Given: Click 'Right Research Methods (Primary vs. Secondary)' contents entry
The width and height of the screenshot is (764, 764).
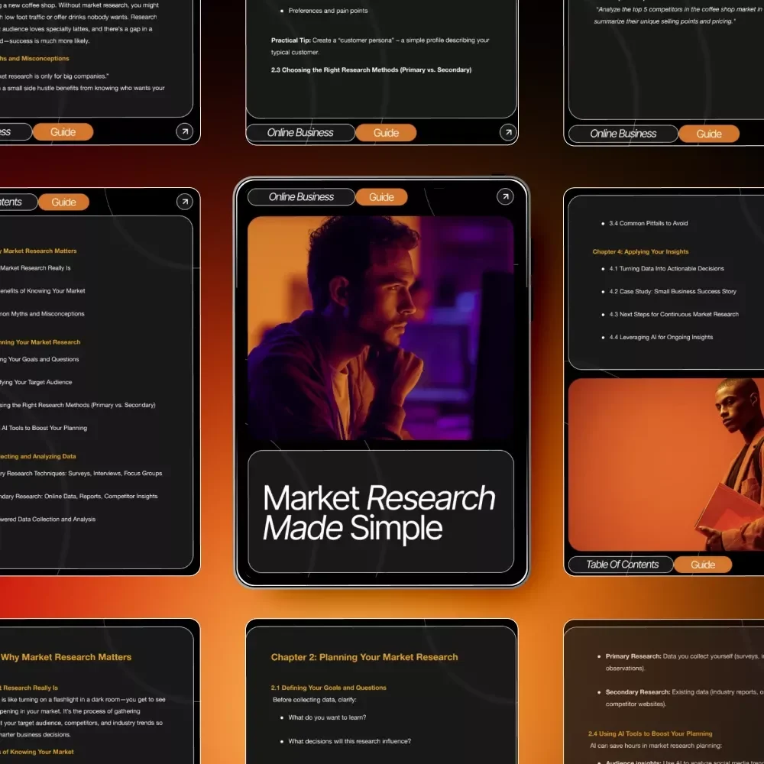Looking at the screenshot, I should tap(78, 405).
